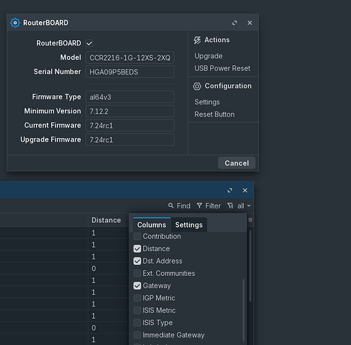Enable the Immediate Gateway column checkbox

tap(137, 335)
